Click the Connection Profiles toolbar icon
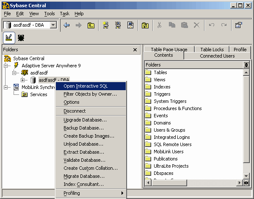This screenshot has width=254, height=199. (x=130, y=25)
